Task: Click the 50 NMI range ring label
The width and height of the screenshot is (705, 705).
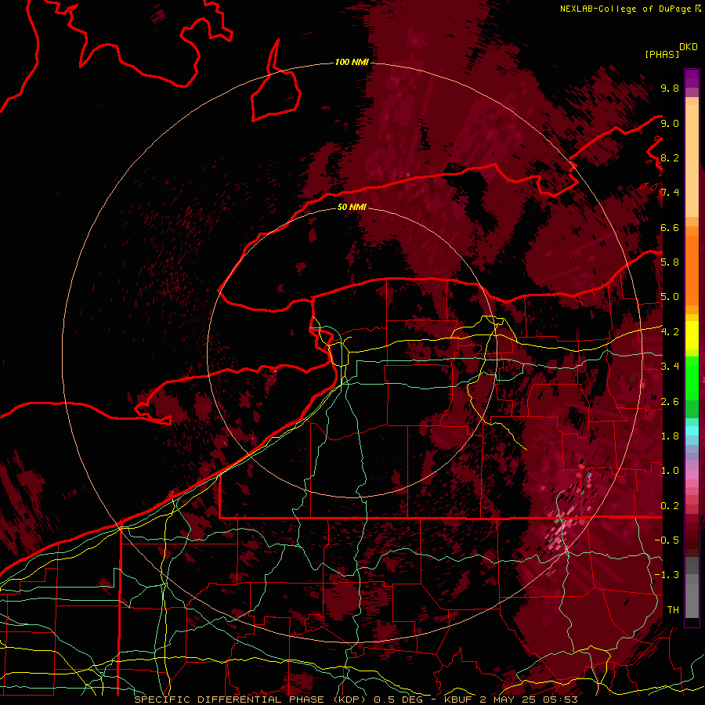Action: pos(352,207)
